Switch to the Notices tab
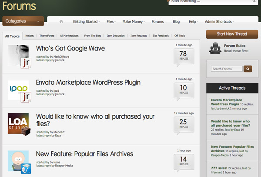The height and width of the screenshot is (177, 261). [x=30, y=36]
